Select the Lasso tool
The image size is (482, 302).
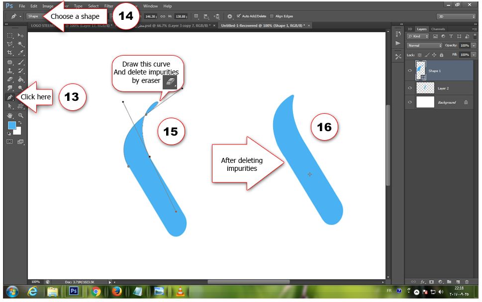[10, 44]
